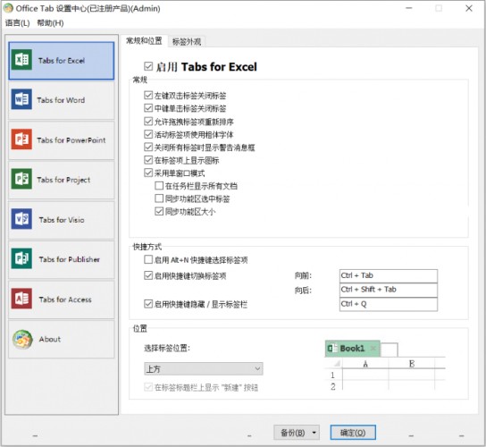Click the Tabs for PowerPoint label

(71, 140)
